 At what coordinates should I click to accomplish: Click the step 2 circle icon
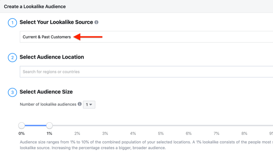click(x=12, y=57)
